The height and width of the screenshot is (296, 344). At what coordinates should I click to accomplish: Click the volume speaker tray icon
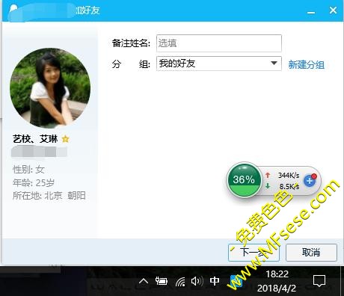tap(197, 281)
